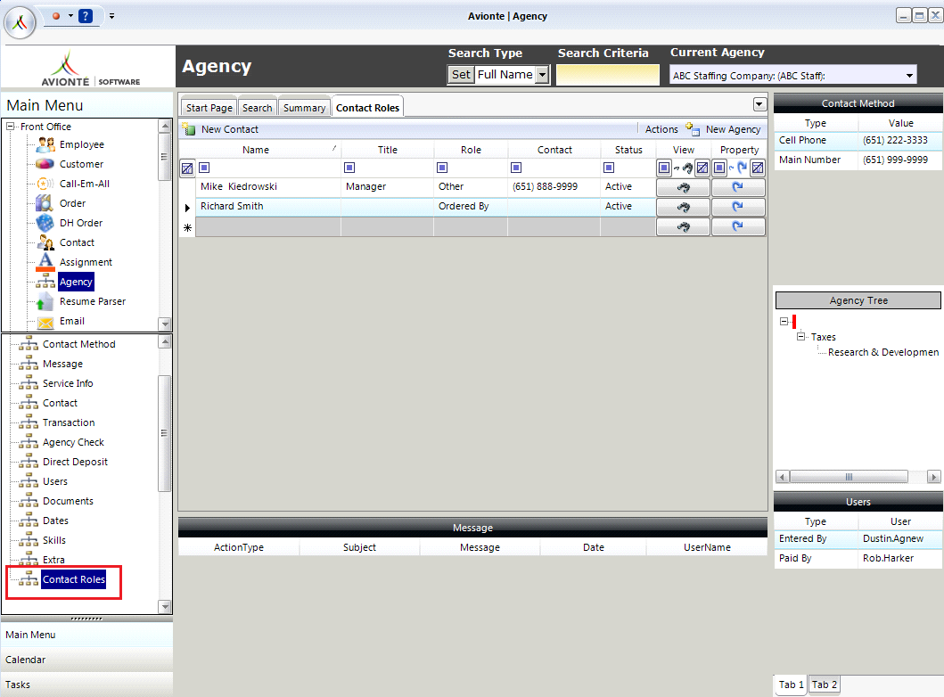This screenshot has height=697, width=944.
Task: Click the Agency Tree horizontal scrollbar thumb
Action: (849, 477)
